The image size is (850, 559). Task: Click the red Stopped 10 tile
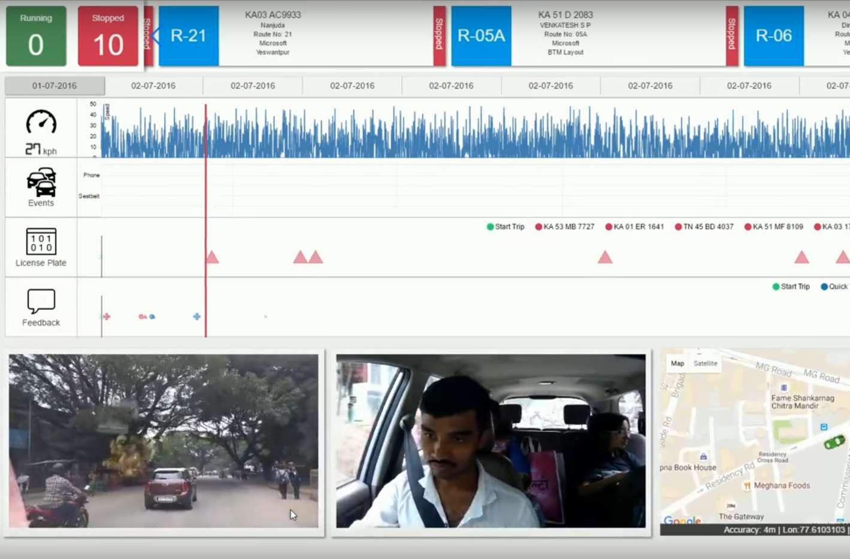tap(108, 36)
